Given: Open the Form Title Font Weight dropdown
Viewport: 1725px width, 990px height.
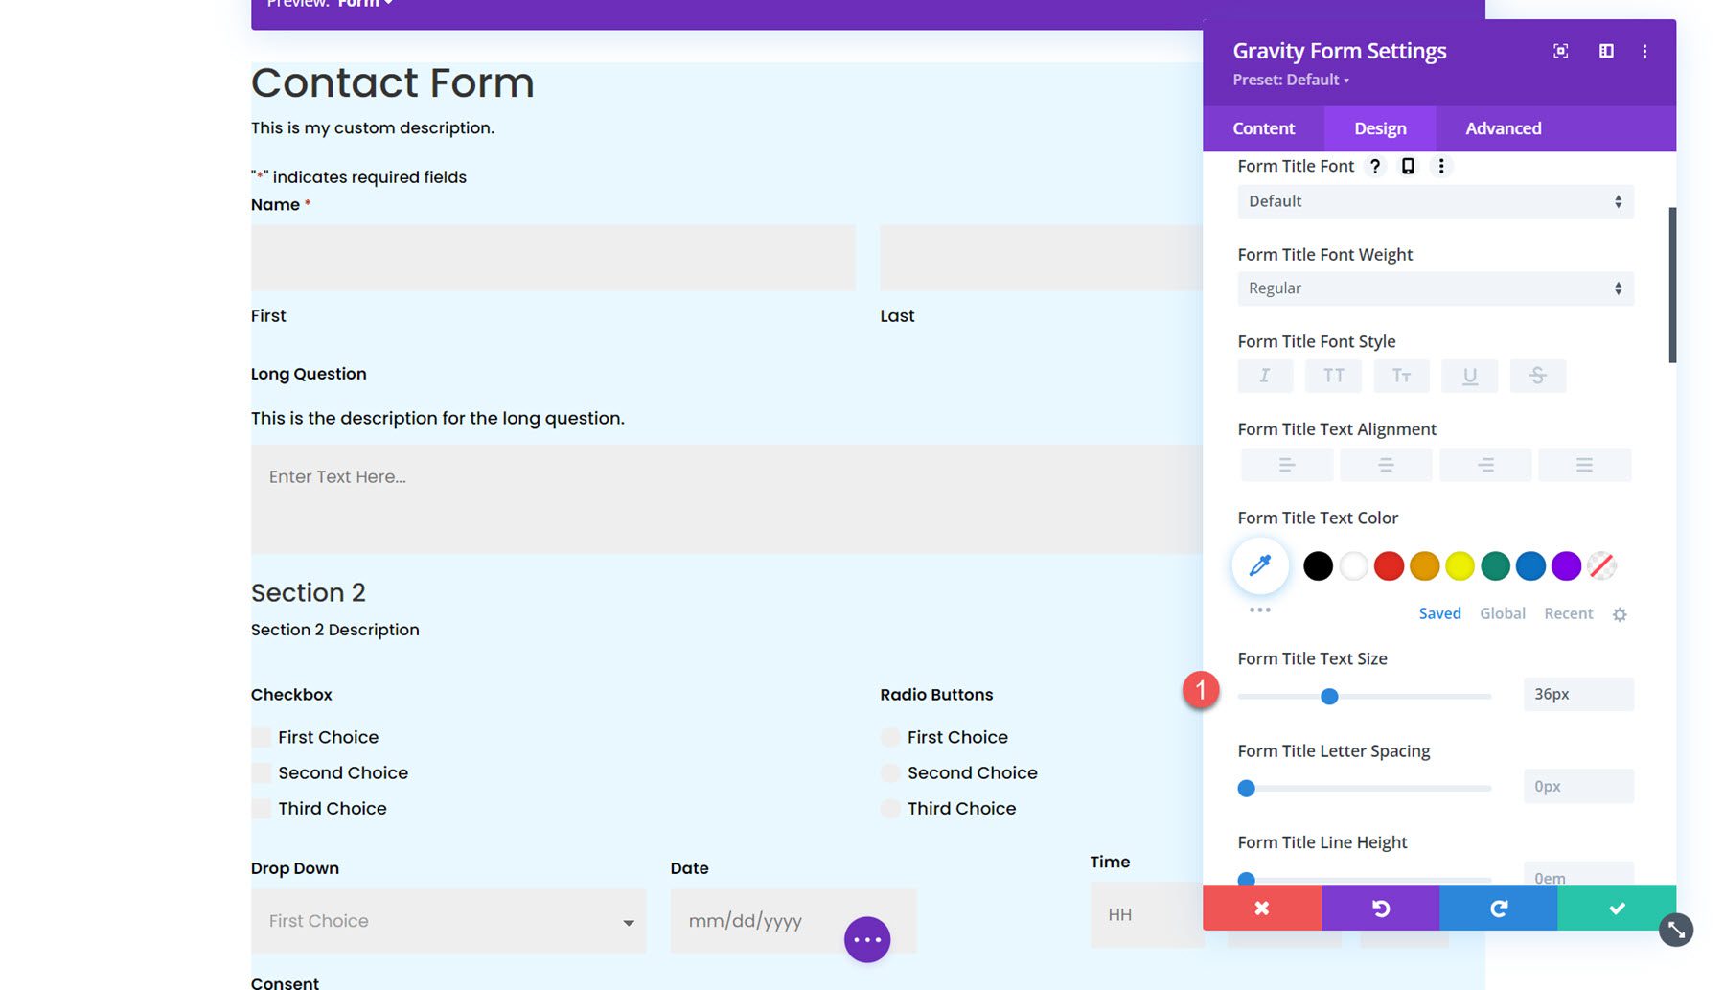Looking at the screenshot, I should tap(1434, 288).
